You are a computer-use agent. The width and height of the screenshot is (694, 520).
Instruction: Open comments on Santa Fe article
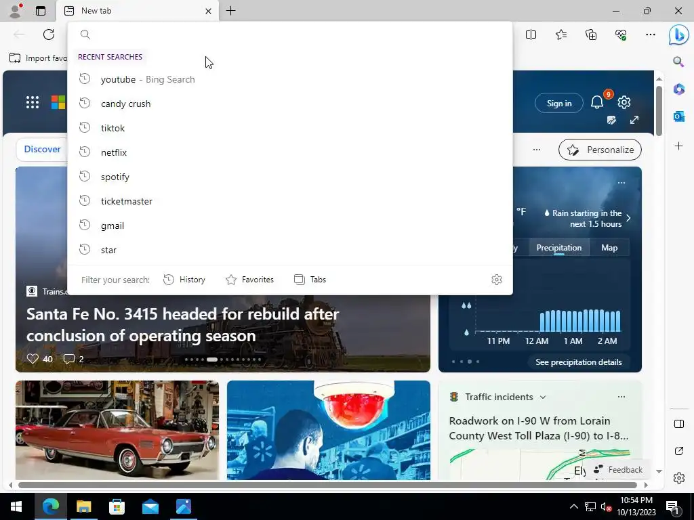(x=73, y=359)
